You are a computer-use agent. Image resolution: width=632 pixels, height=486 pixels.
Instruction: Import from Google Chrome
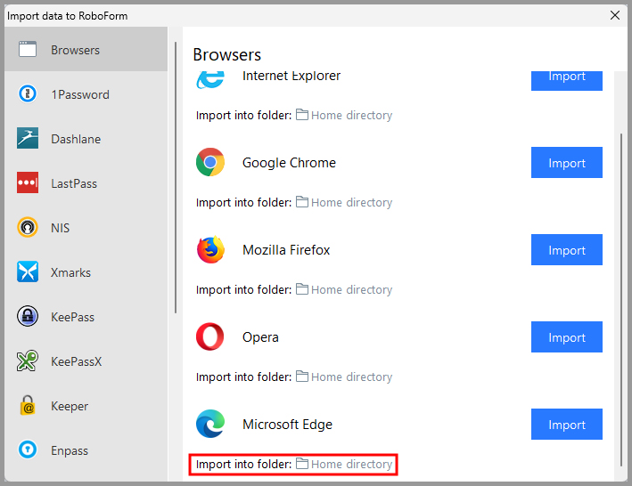click(x=566, y=163)
